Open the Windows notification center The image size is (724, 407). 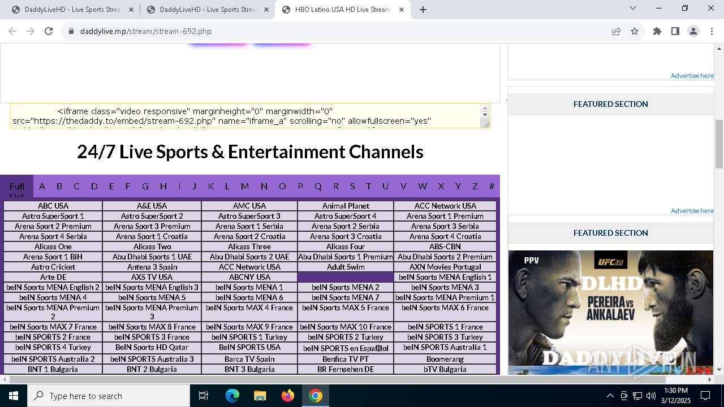(x=706, y=396)
